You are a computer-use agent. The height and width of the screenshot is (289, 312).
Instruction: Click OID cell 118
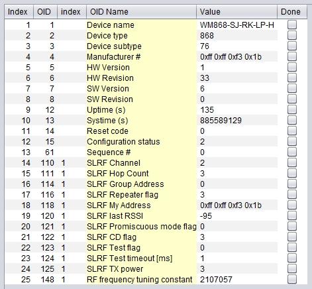[x=46, y=205]
